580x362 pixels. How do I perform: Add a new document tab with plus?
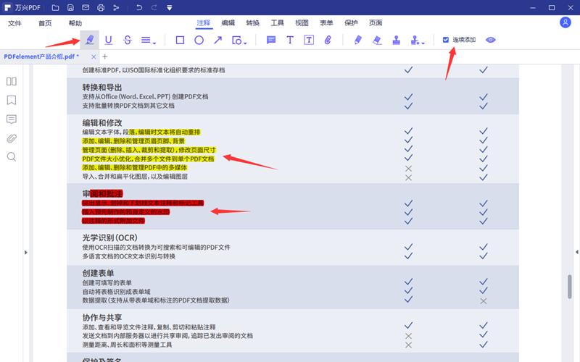(104, 56)
